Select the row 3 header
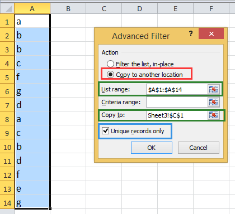 (7, 49)
